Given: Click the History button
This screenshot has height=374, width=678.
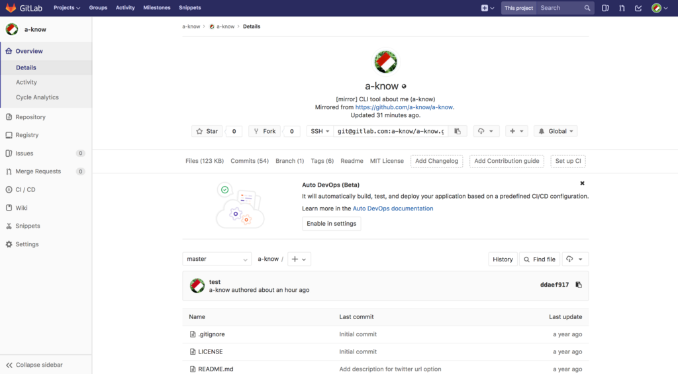Looking at the screenshot, I should pyautogui.click(x=503, y=259).
